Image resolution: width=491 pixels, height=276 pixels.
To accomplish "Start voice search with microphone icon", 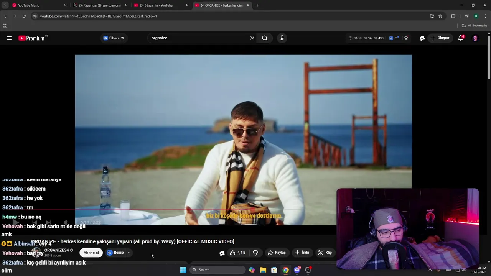I will click(282, 38).
